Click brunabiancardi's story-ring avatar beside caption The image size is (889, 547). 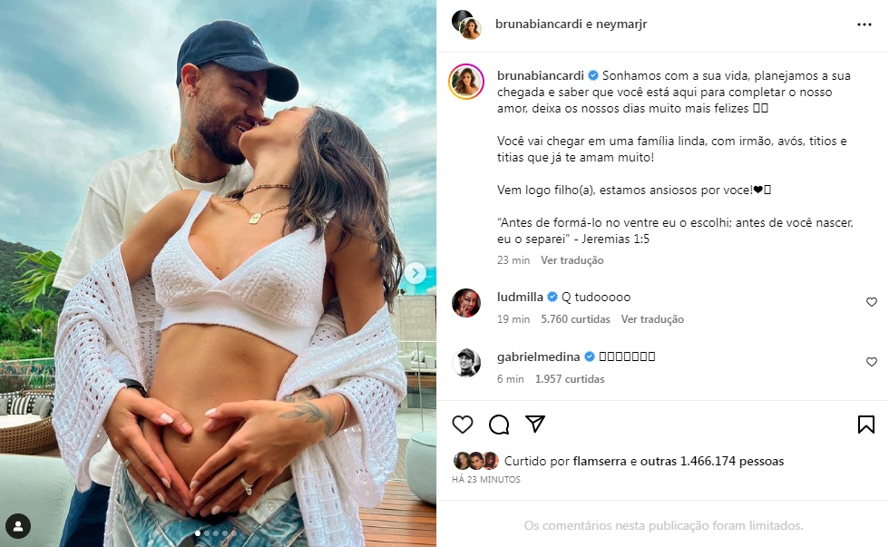[466, 81]
